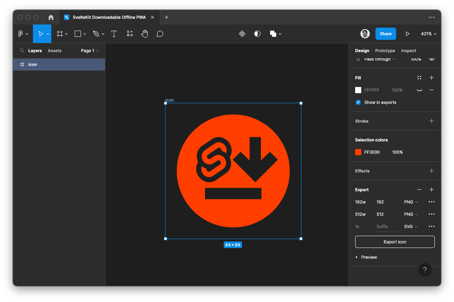The image size is (454, 302).
Task: Open the 421% zoom dropdown
Action: pos(429,34)
